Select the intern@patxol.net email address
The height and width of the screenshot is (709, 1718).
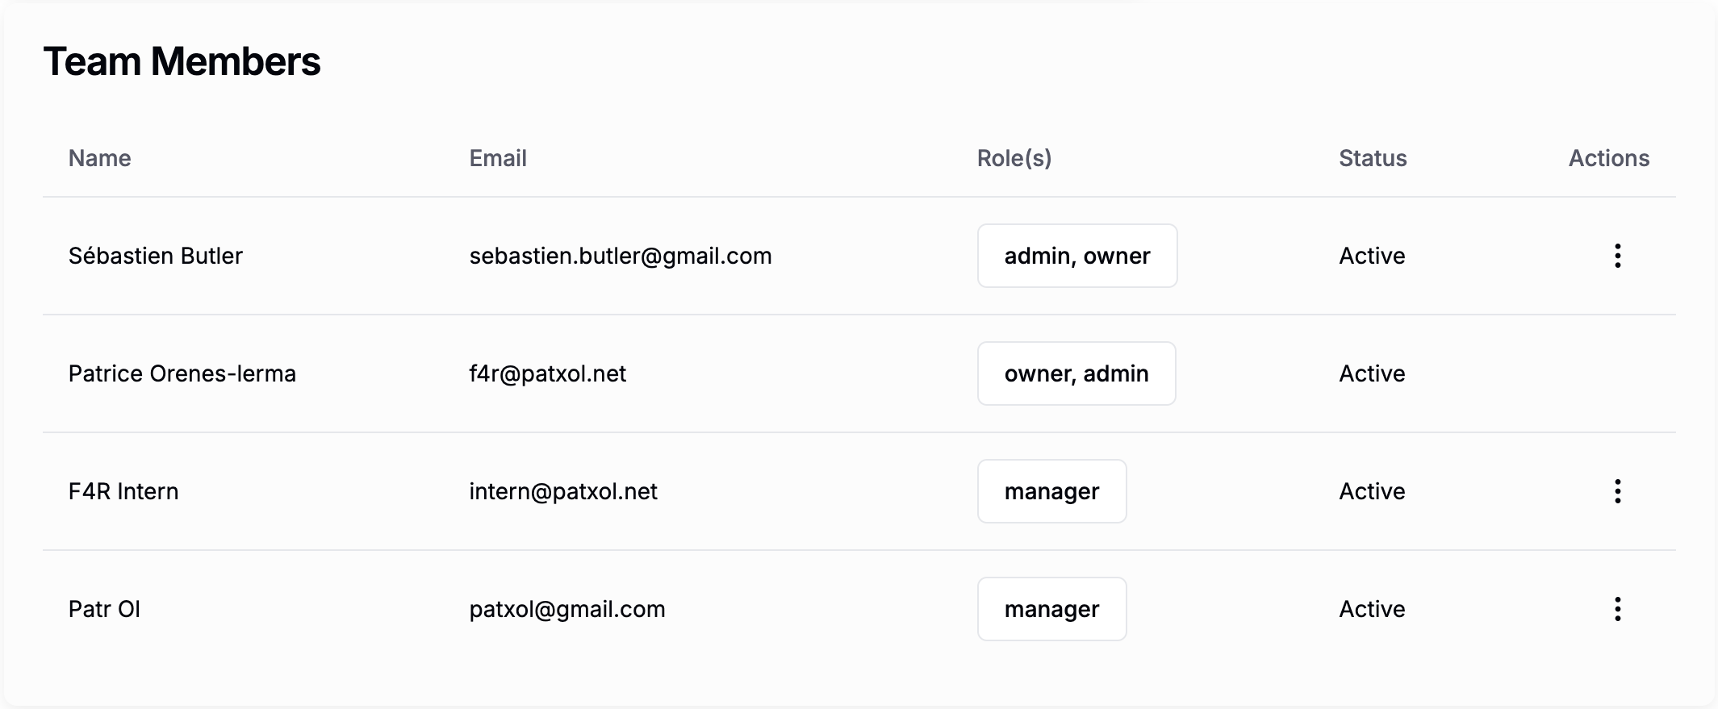[x=563, y=491]
